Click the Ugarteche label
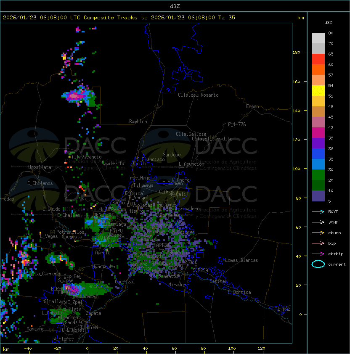This screenshot has width=350, height=354. [104, 267]
